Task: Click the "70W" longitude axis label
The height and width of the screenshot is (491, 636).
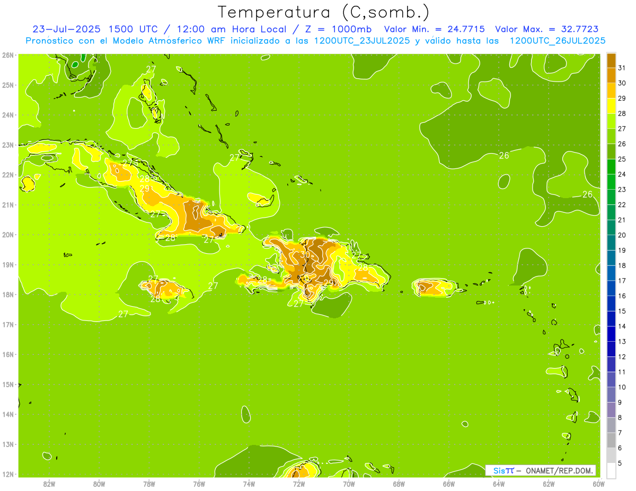Action: pyautogui.click(x=349, y=484)
